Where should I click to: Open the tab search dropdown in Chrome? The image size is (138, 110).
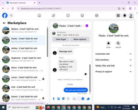(x=3, y=3)
